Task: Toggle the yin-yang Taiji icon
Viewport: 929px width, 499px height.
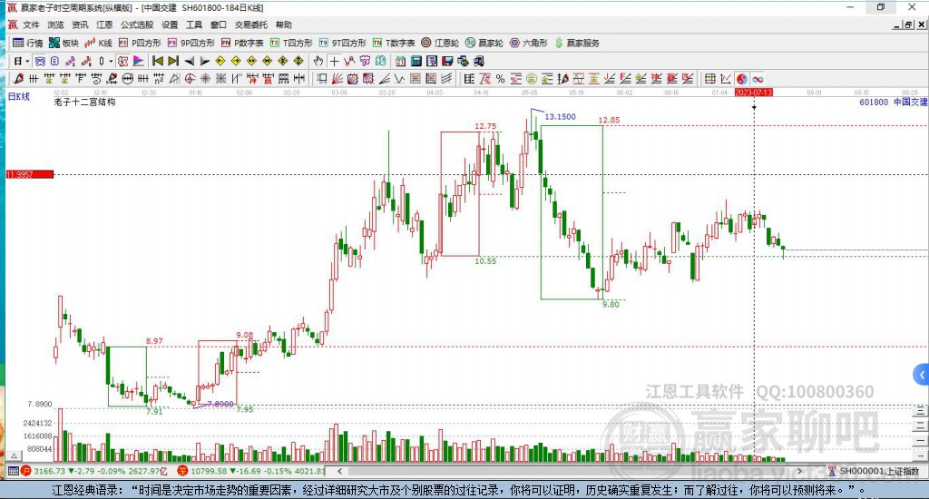Action: click(742, 79)
